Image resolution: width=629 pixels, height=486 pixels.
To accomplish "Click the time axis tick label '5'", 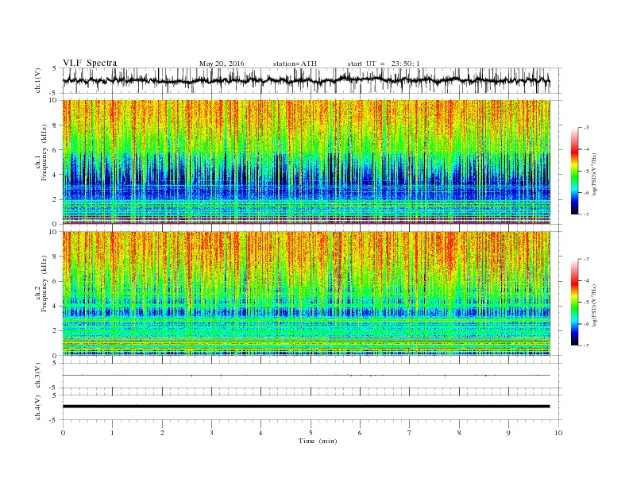I will coord(311,433).
